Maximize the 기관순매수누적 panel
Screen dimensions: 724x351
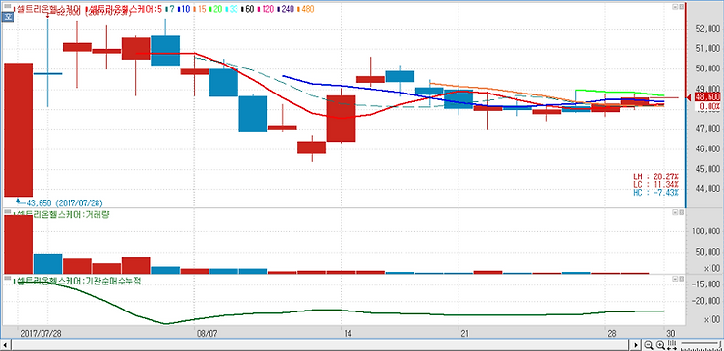[x=682, y=279]
